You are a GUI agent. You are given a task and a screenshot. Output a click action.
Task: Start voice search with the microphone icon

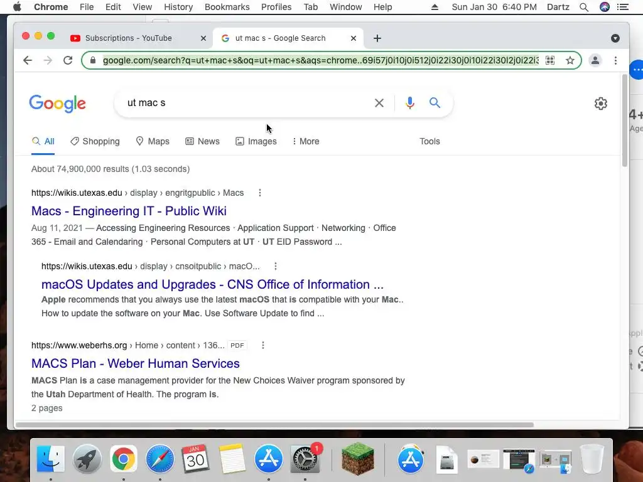tap(409, 103)
